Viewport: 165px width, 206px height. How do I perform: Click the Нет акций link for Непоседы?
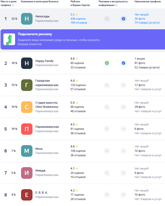(x=142, y=15)
